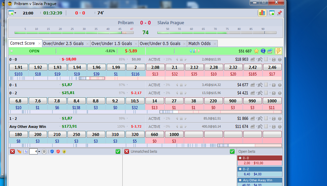Toggle green checkmark in left bet panel
Viewport: 327px width, 186px height.
118,151
